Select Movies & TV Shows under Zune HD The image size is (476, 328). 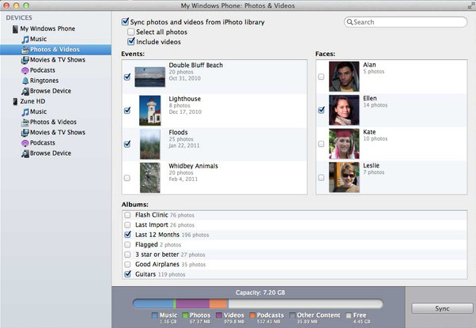point(57,132)
